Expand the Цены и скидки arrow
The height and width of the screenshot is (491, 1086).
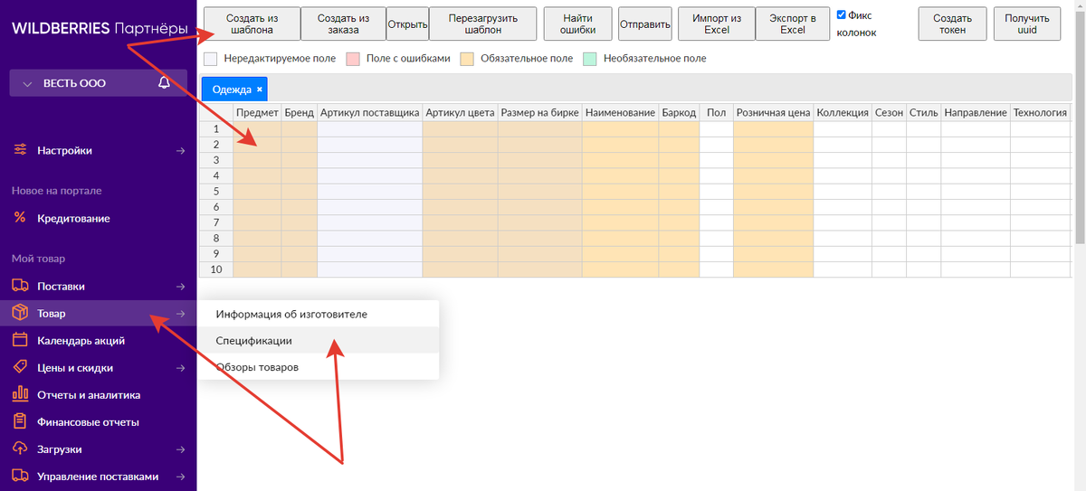pos(180,367)
